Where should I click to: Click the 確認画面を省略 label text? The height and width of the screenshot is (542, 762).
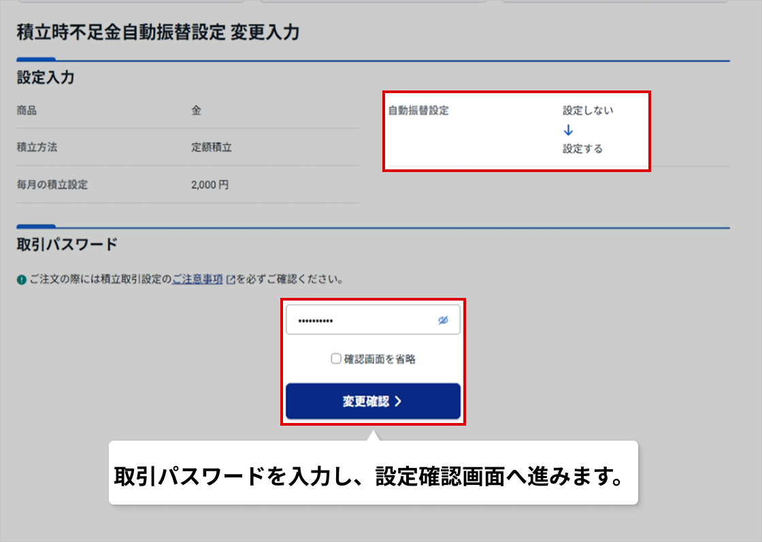380,359
